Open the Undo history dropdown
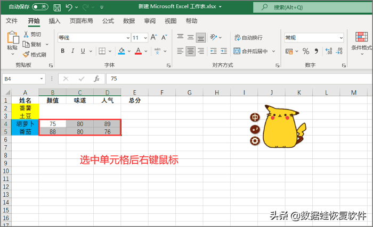Viewport: 373px width, 227px height. pyautogui.click(x=76, y=7)
